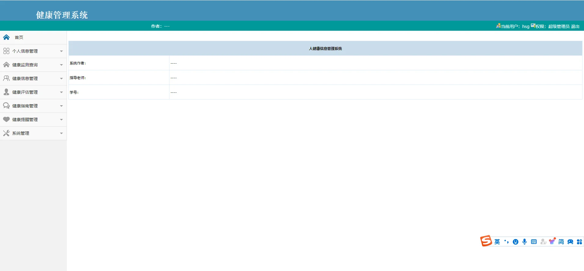Click the house icon beside 健康监测查询
Viewport: 584px width, 271px height.
pyautogui.click(x=6, y=64)
